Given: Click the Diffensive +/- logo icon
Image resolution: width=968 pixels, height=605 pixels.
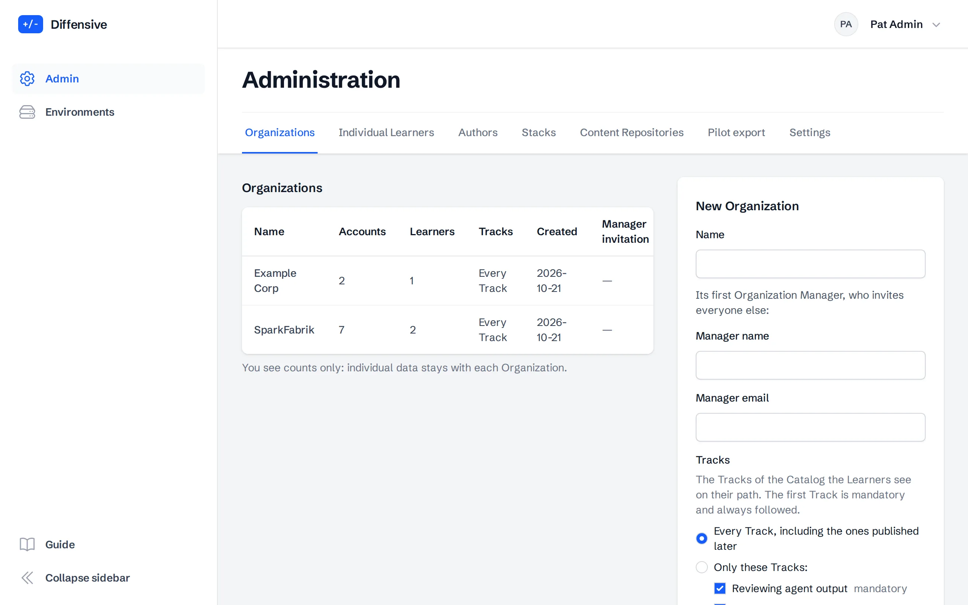Looking at the screenshot, I should [30, 25].
